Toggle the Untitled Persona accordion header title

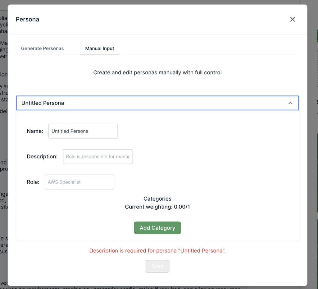(43, 103)
